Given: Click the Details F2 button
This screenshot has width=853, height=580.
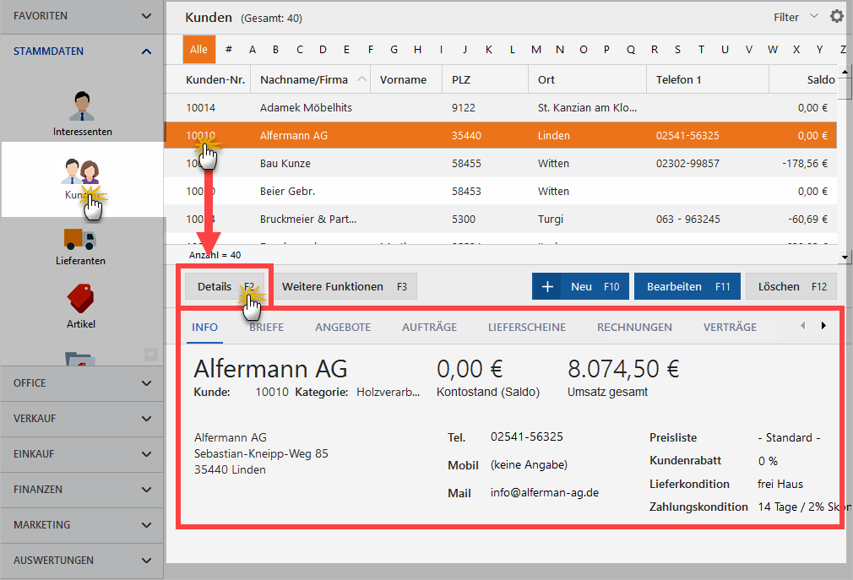Looking at the screenshot, I should click(225, 286).
